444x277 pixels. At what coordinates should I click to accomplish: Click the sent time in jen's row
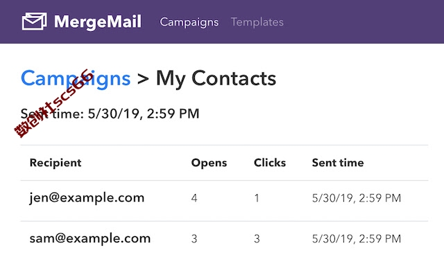coord(357,198)
